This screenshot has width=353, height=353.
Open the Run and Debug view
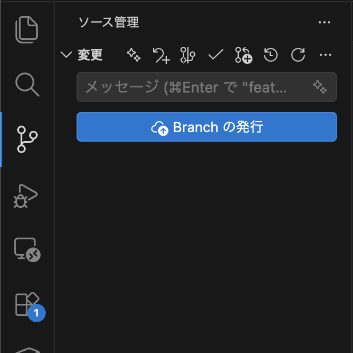tap(26, 196)
